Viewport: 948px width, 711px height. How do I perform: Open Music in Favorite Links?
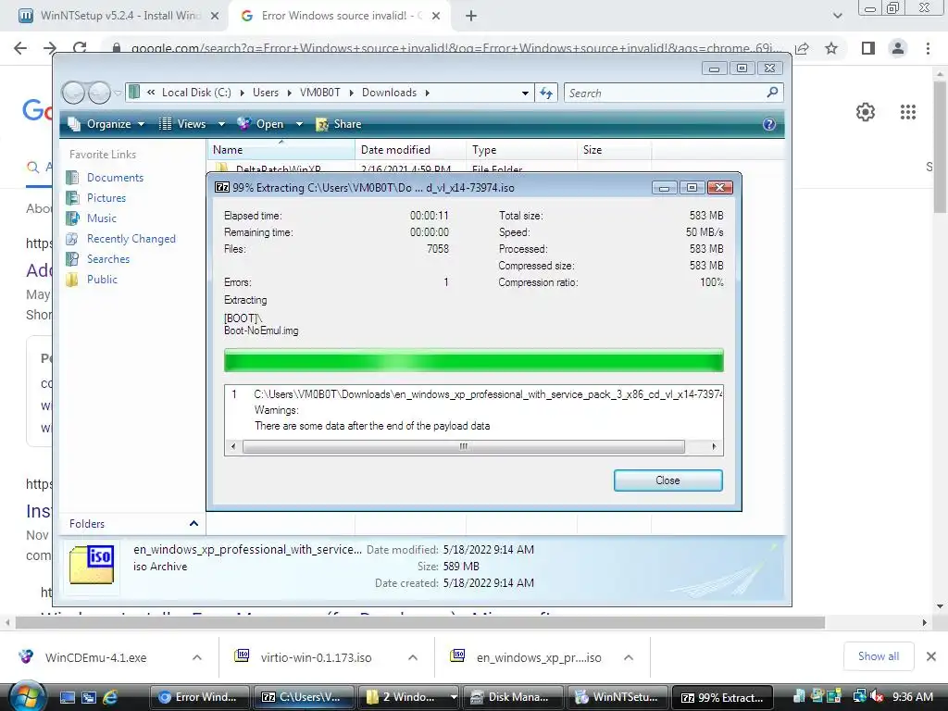(102, 218)
